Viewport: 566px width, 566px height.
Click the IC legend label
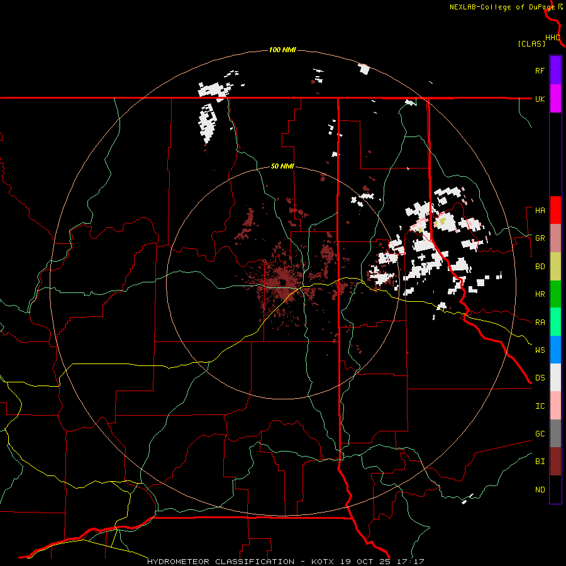[x=540, y=406]
